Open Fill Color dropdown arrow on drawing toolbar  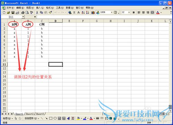point(81,118)
